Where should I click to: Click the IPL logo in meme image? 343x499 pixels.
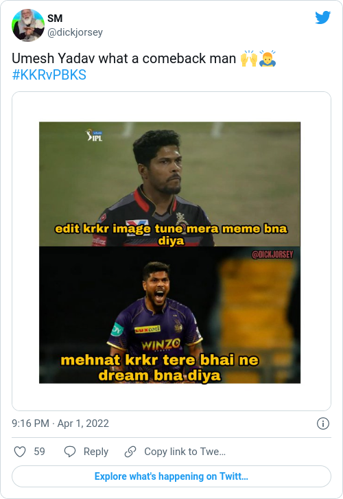95,135
